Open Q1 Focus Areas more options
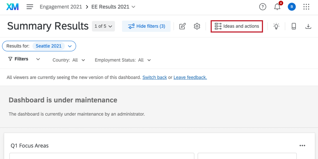 pyautogui.click(x=302, y=146)
